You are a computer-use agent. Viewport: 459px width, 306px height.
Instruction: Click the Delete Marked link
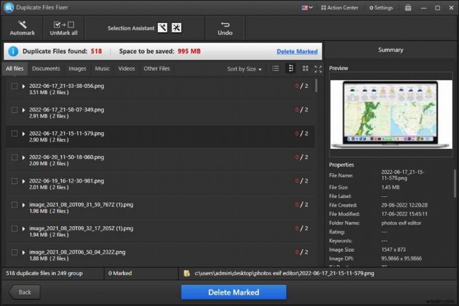coord(297,52)
